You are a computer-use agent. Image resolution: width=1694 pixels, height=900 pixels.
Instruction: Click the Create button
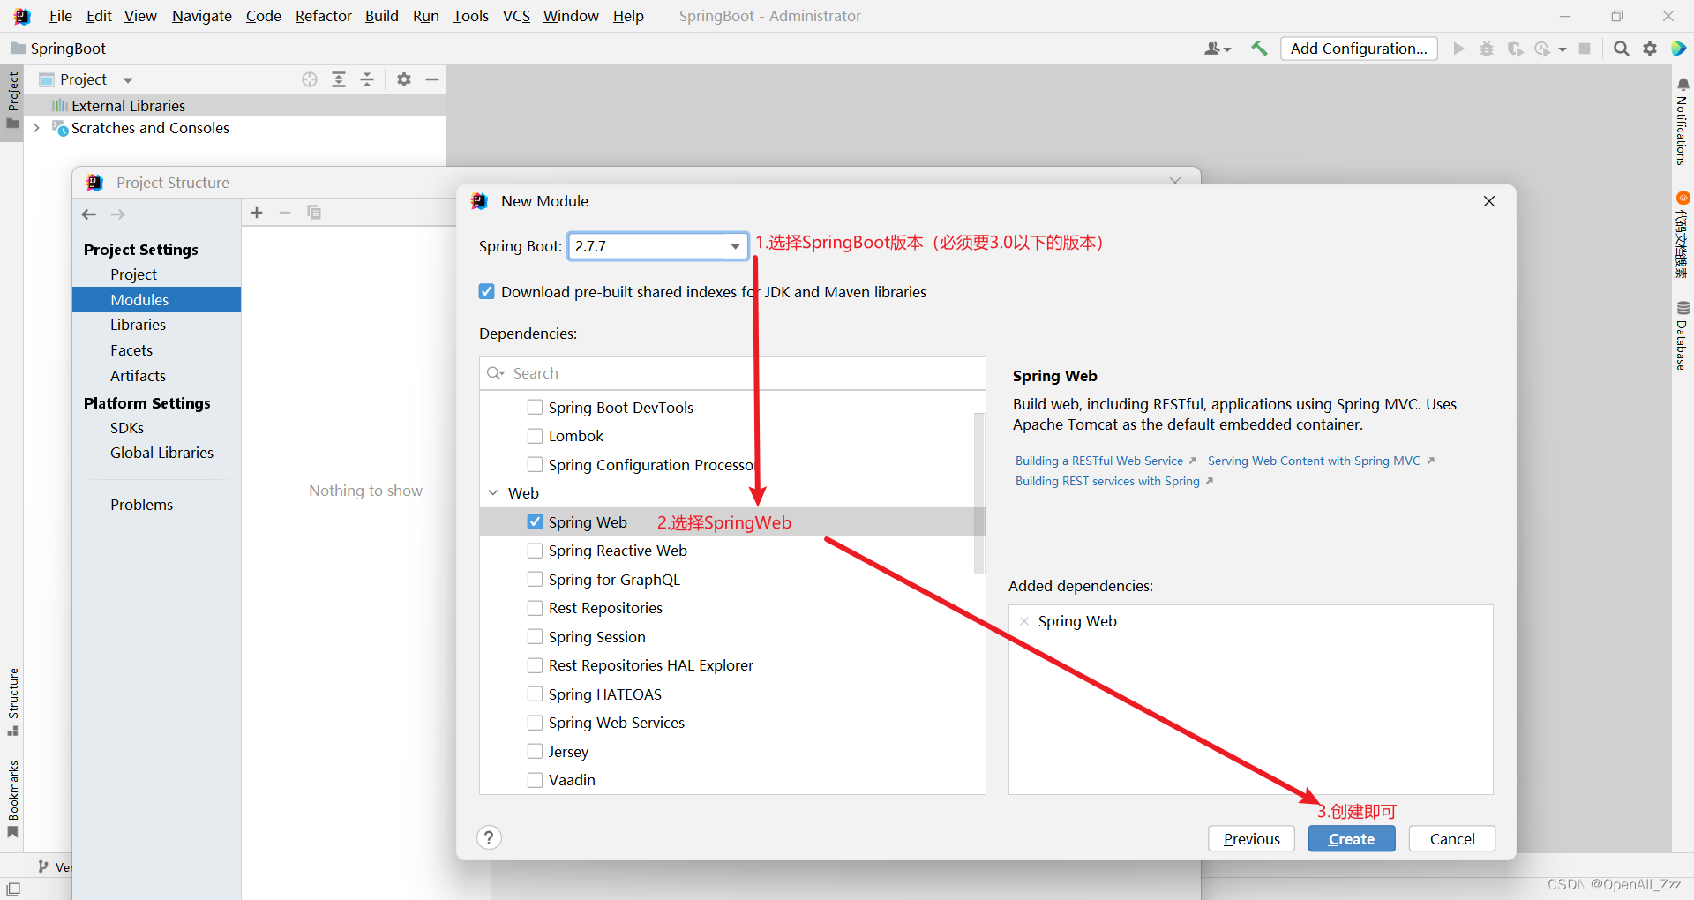click(1352, 838)
